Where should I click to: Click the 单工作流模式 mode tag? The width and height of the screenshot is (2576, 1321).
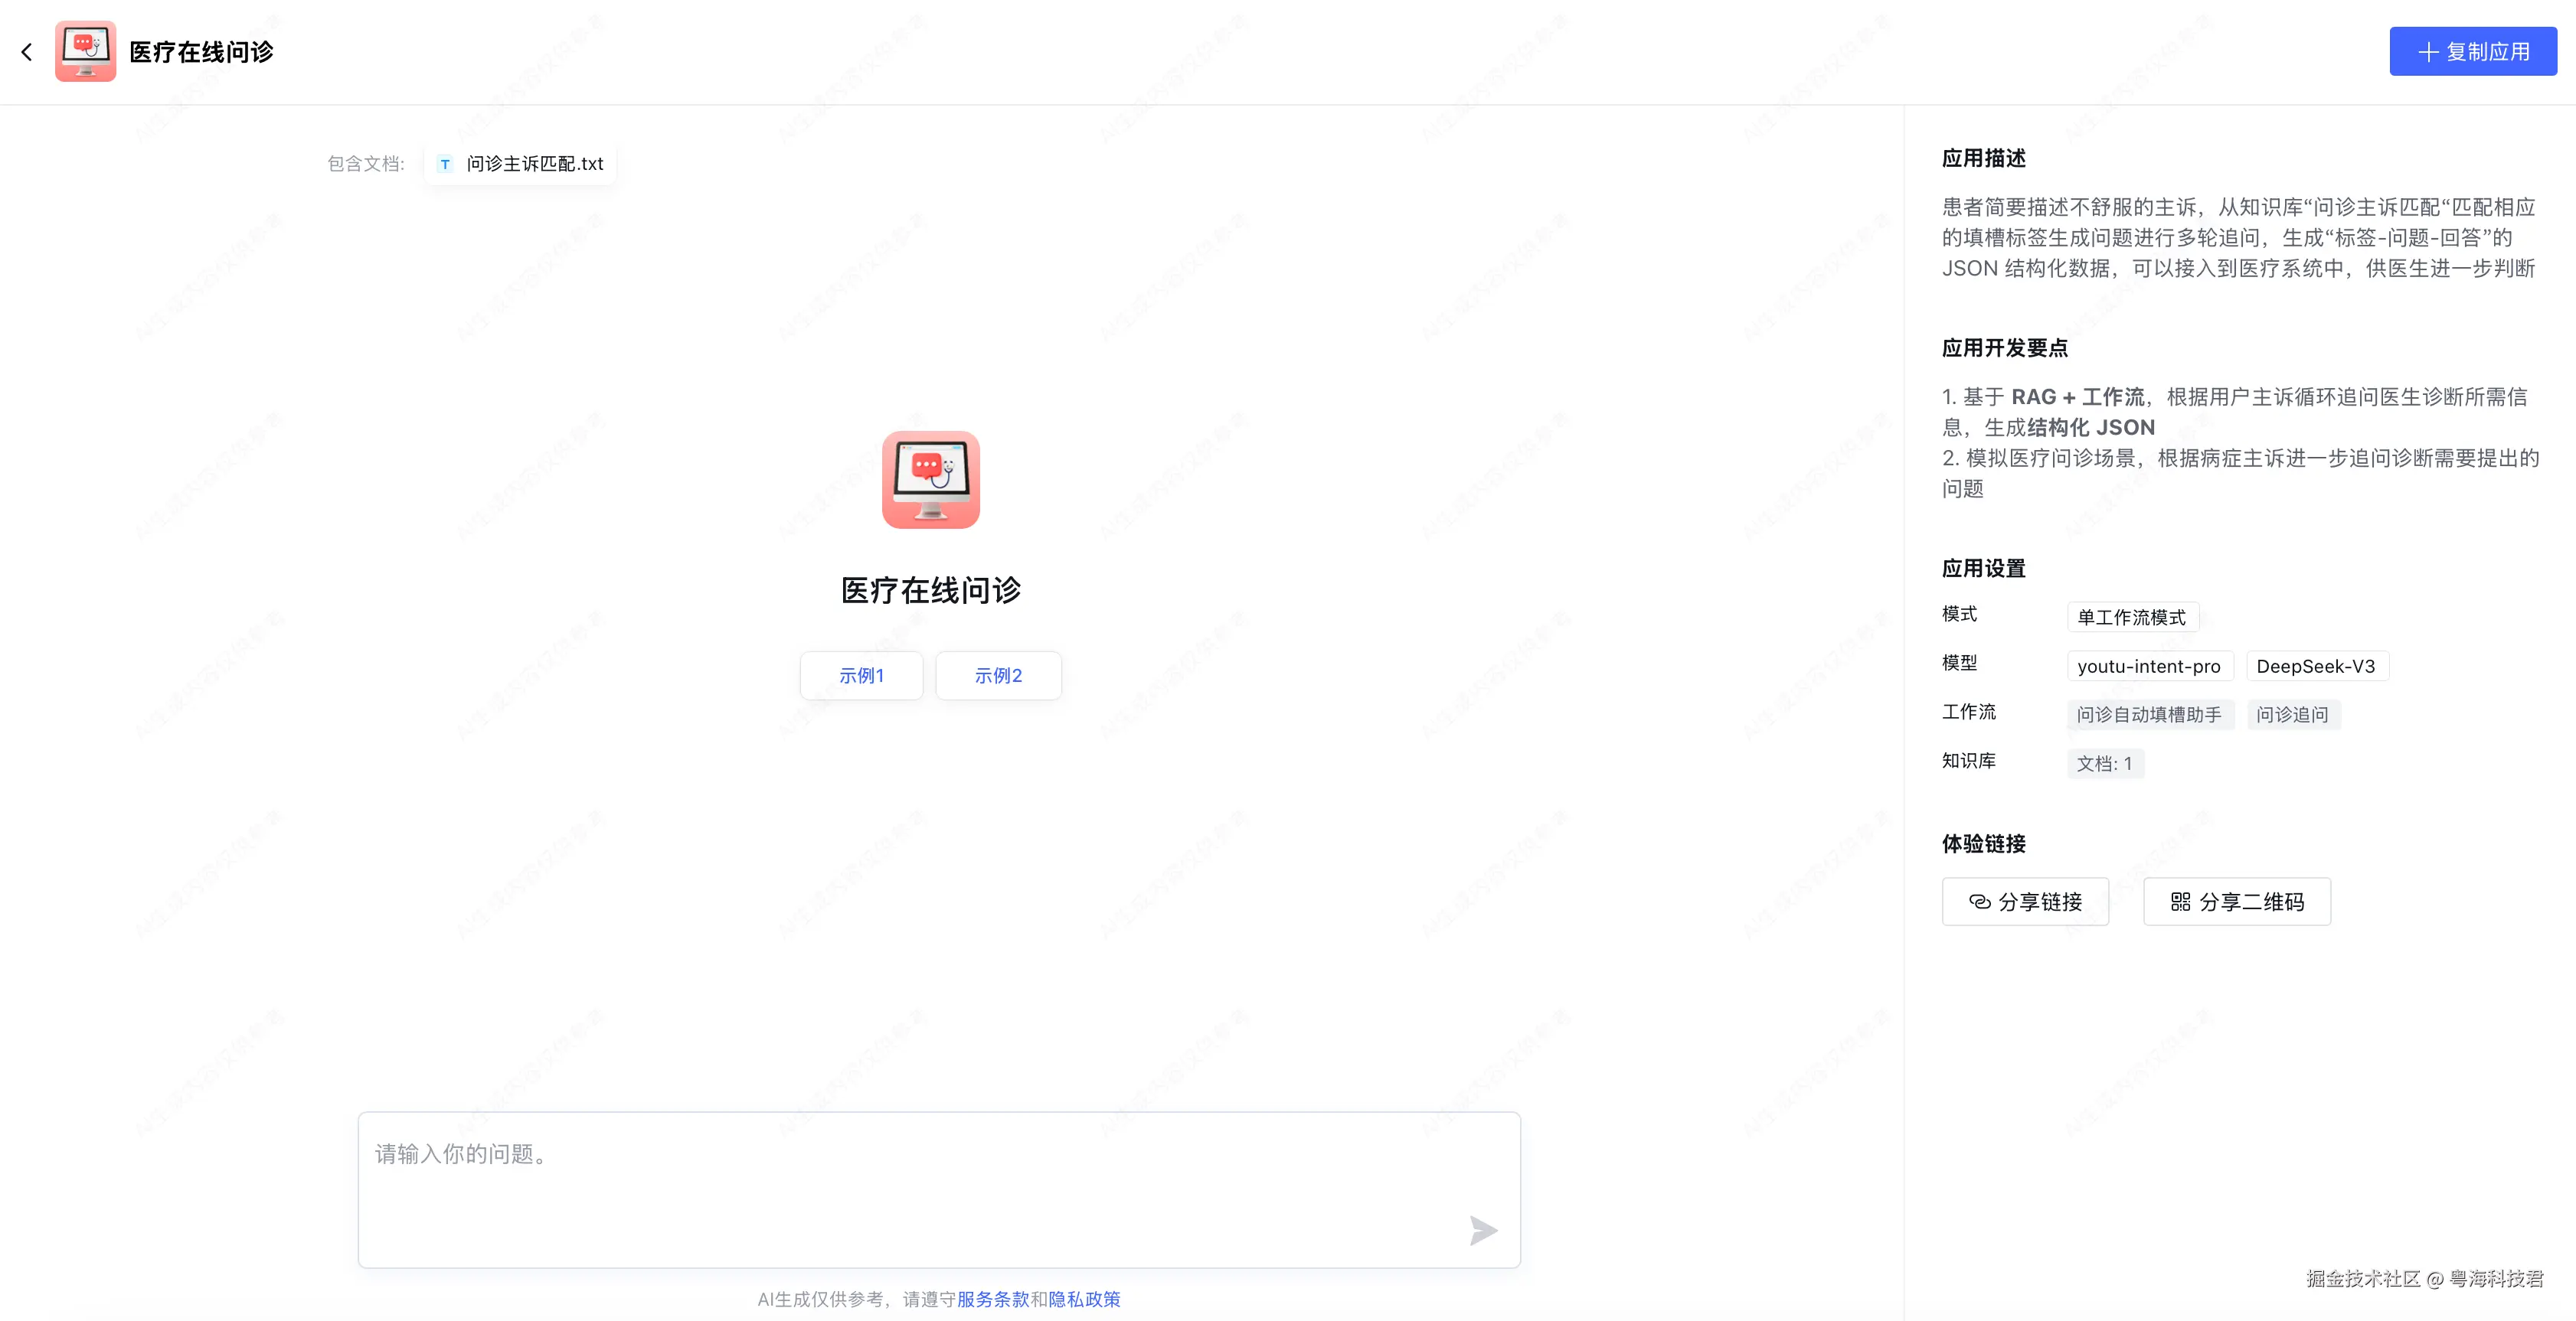(2131, 618)
